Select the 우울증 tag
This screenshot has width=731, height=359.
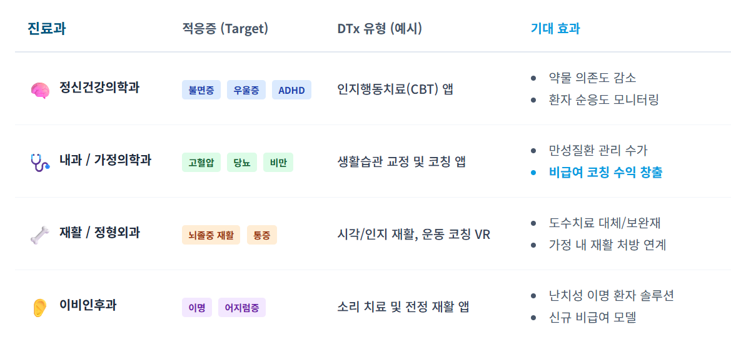tap(246, 90)
